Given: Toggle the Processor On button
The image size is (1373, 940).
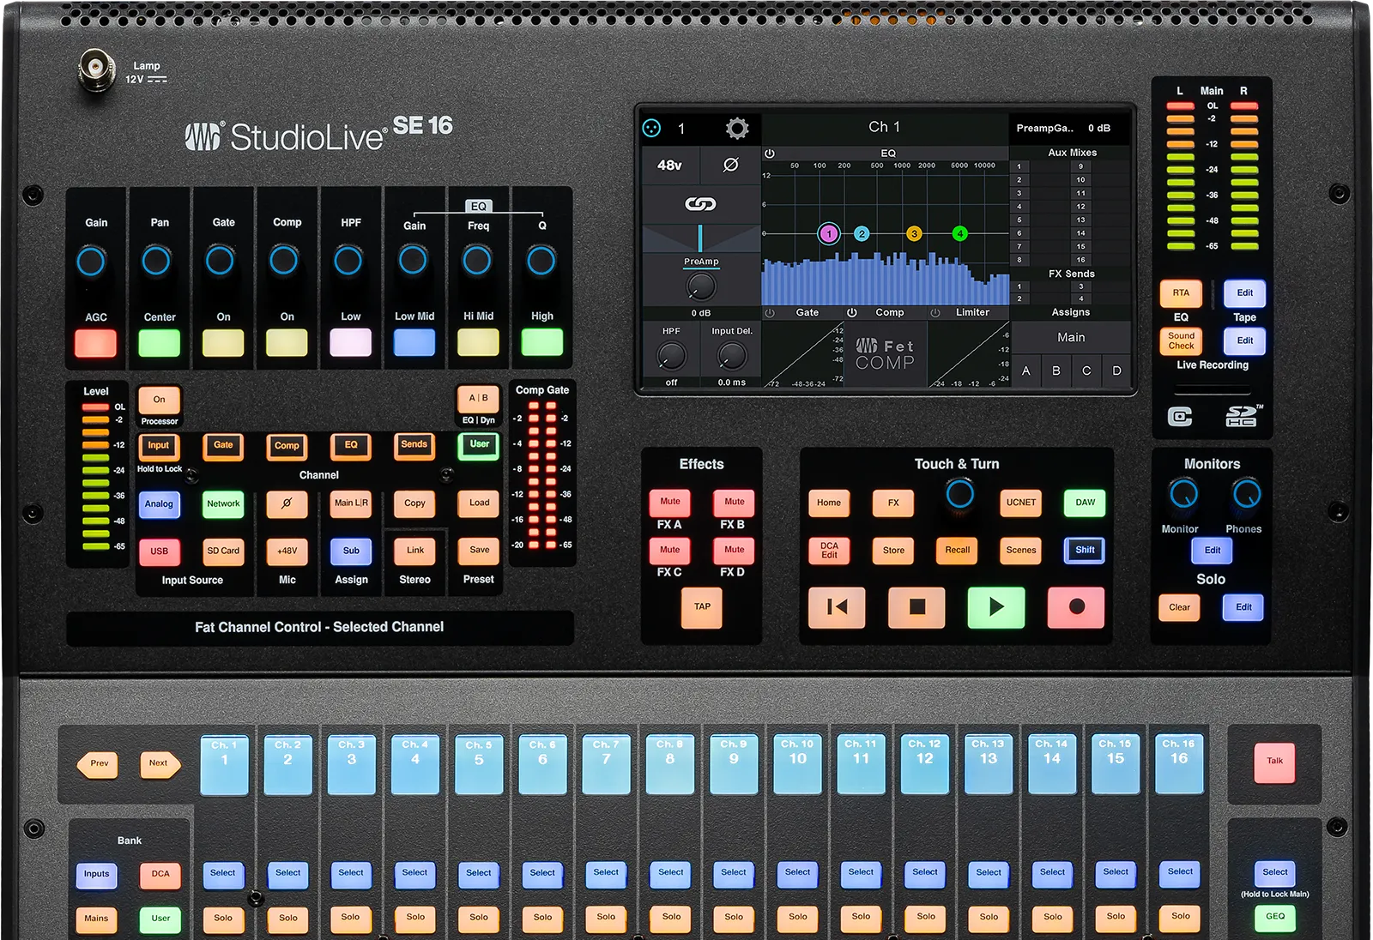Looking at the screenshot, I should coord(160,400).
